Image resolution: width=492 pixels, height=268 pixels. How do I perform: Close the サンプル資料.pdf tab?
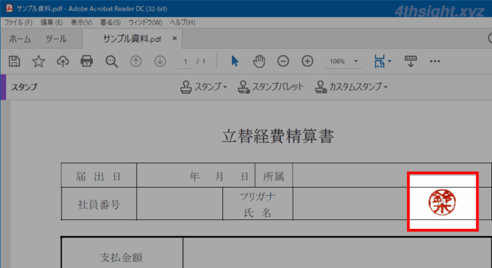click(x=175, y=38)
